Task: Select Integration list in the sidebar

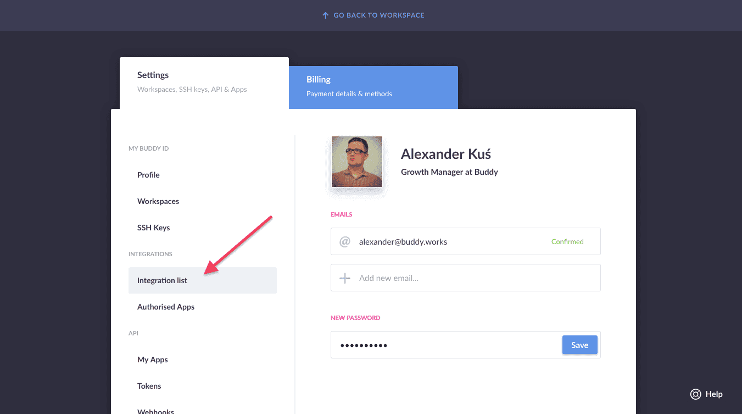Action: [203, 280]
